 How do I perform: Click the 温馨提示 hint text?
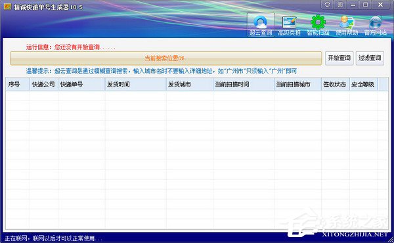tap(162, 71)
